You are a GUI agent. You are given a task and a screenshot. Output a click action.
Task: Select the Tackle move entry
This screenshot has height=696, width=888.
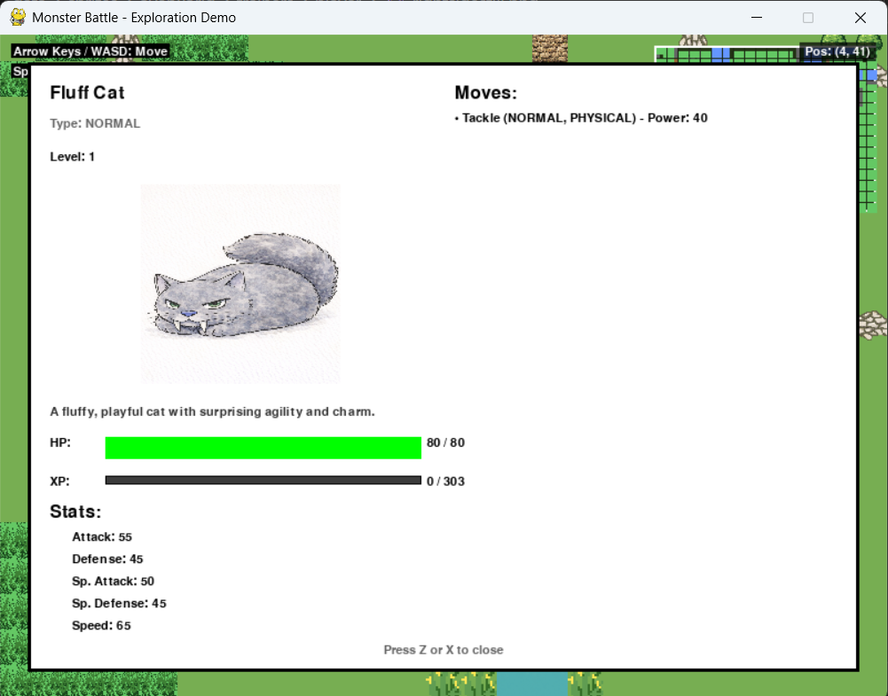coord(581,118)
